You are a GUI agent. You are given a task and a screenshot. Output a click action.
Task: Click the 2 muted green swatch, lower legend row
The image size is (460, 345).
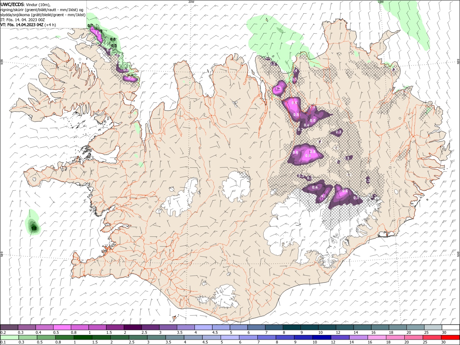pyautogui.click(x=120, y=337)
